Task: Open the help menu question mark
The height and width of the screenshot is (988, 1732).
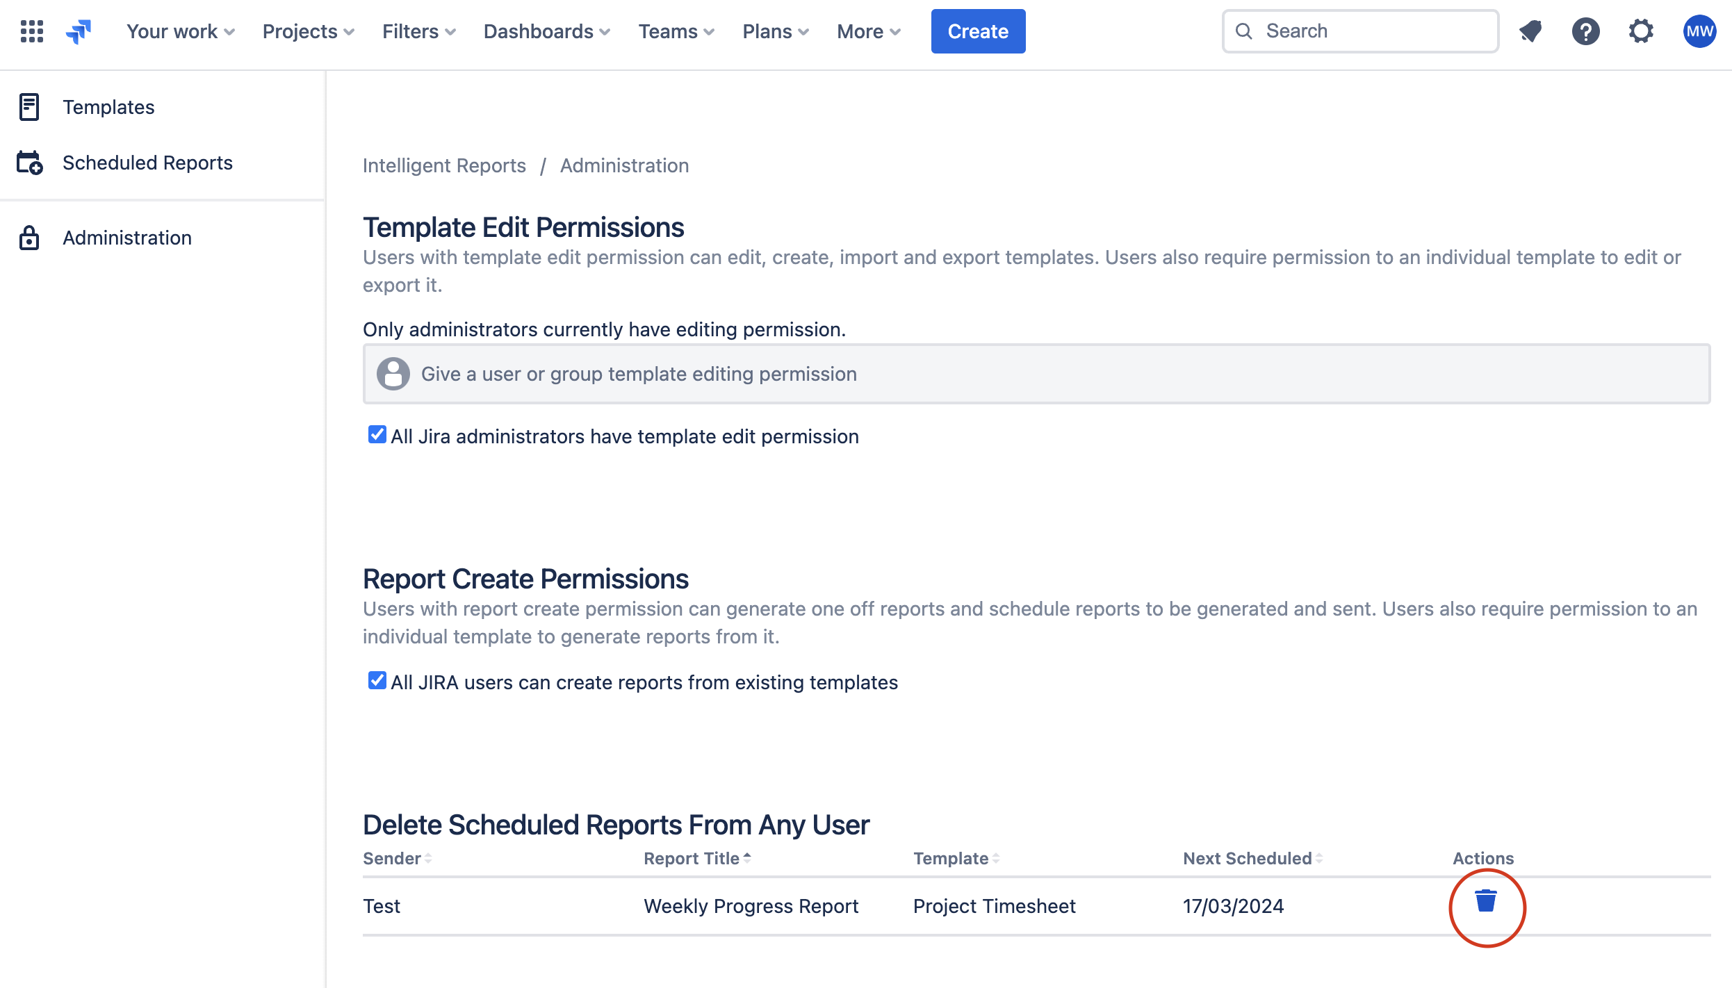Action: 1585,31
